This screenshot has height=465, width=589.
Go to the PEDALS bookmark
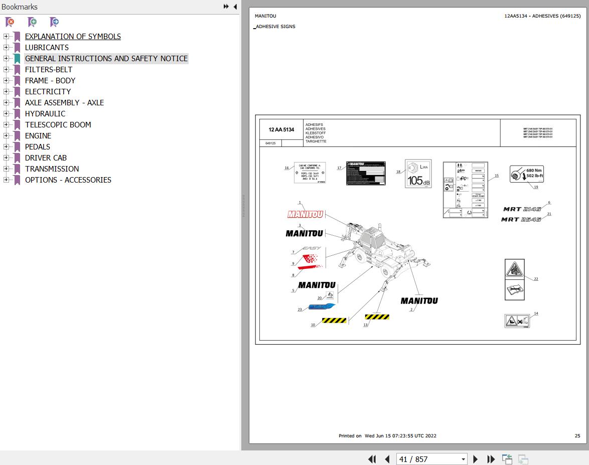click(x=38, y=147)
